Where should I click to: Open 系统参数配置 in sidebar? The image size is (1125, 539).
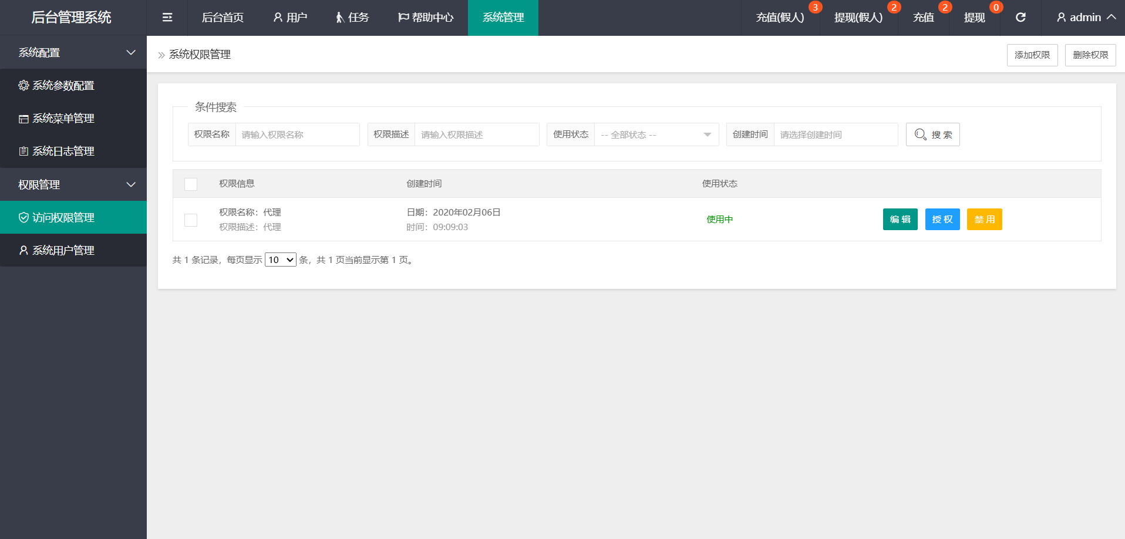(73, 85)
